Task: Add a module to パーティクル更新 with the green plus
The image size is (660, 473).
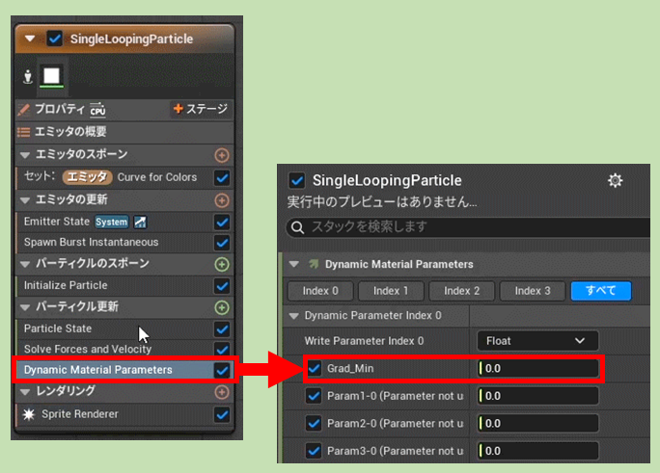Action: coord(222,307)
